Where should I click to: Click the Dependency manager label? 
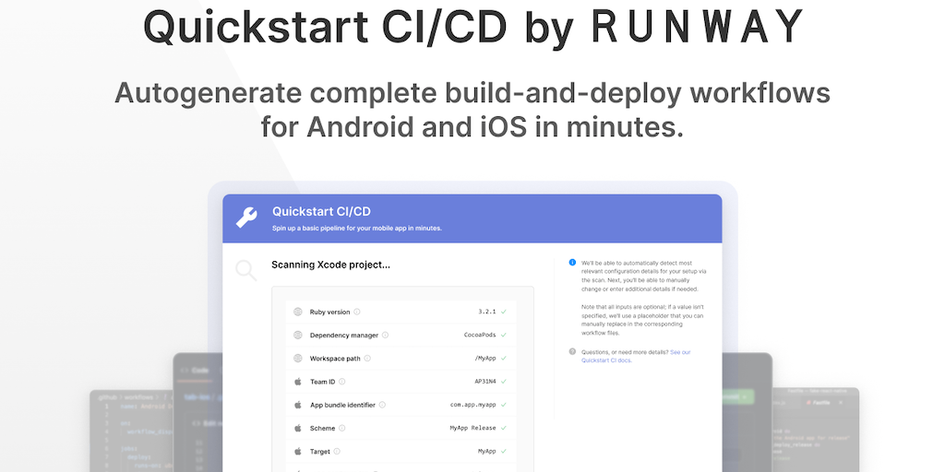tap(344, 335)
